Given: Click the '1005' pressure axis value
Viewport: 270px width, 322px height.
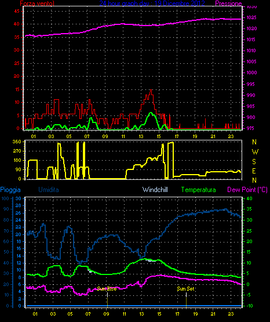Looking at the screenshot, I should tap(251, 61).
